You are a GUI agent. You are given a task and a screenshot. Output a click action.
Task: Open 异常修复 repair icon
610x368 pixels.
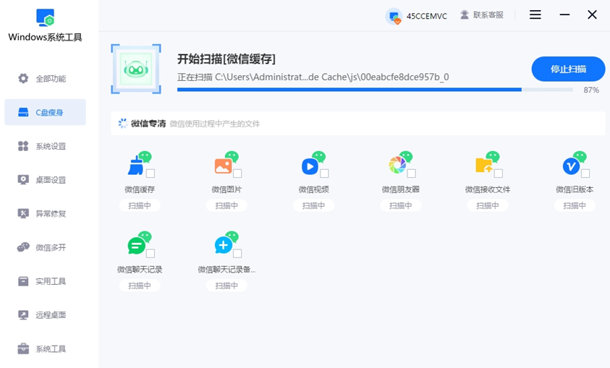(23, 213)
